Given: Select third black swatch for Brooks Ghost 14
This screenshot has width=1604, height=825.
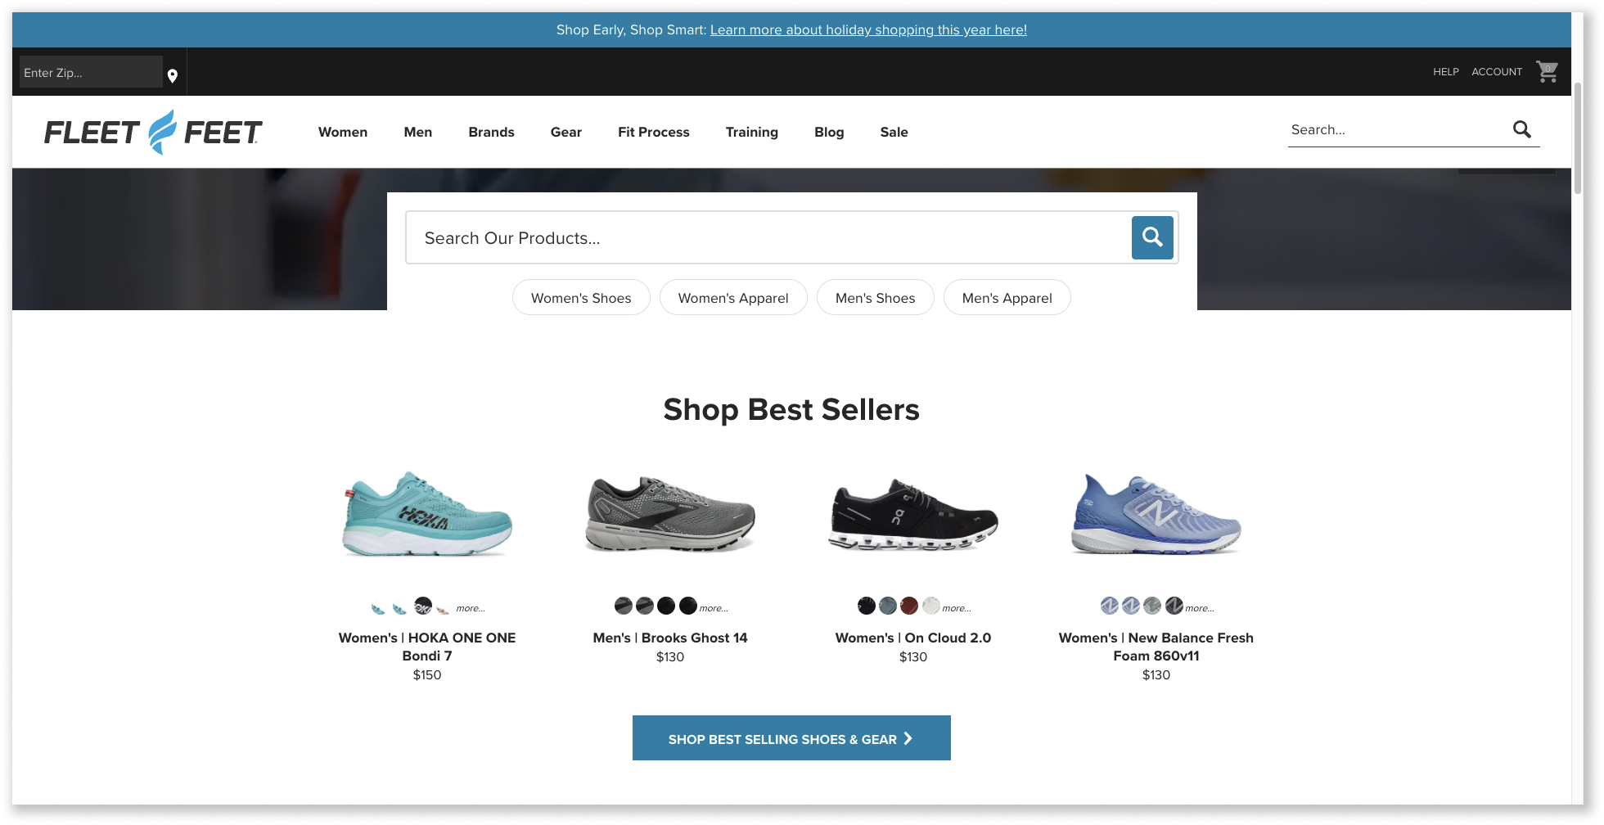Looking at the screenshot, I should click(x=666, y=606).
